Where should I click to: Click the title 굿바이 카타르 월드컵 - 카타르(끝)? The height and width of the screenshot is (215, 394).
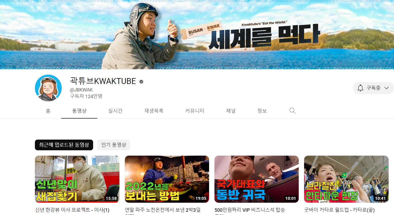[x=340, y=210]
